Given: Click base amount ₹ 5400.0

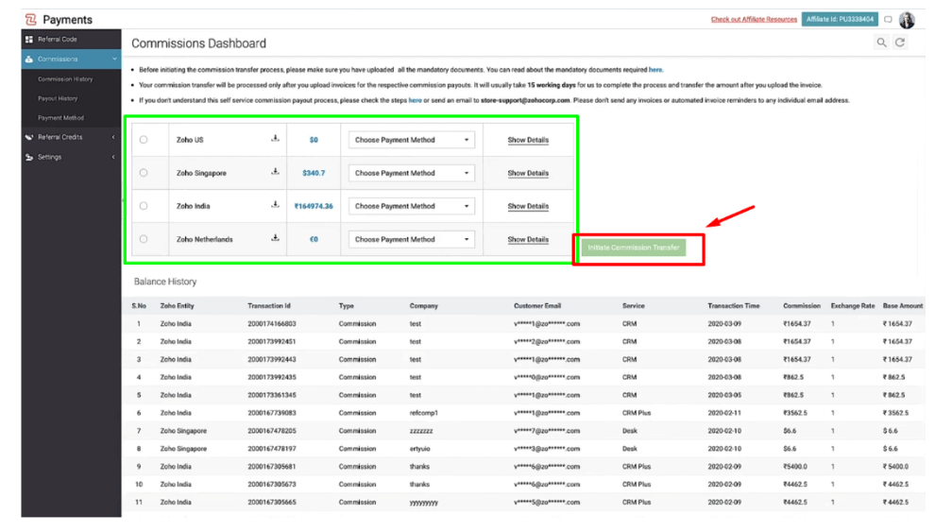Looking at the screenshot, I should coord(895,467).
